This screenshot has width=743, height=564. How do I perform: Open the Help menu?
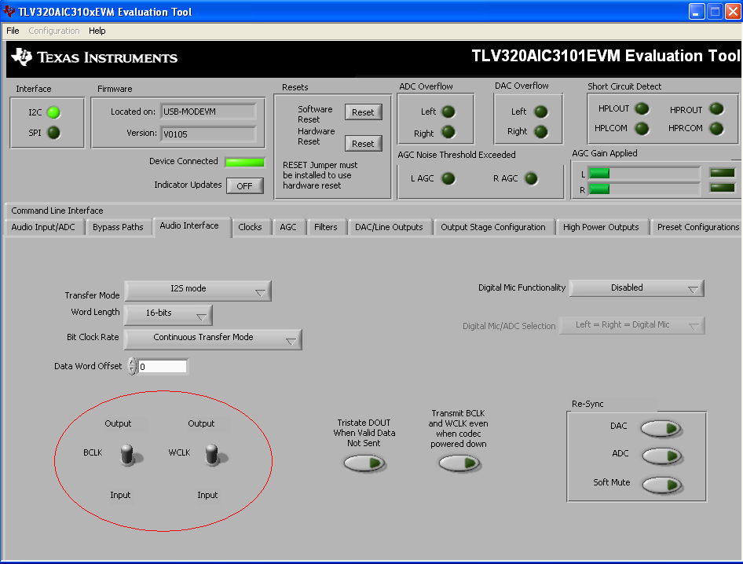point(97,31)
